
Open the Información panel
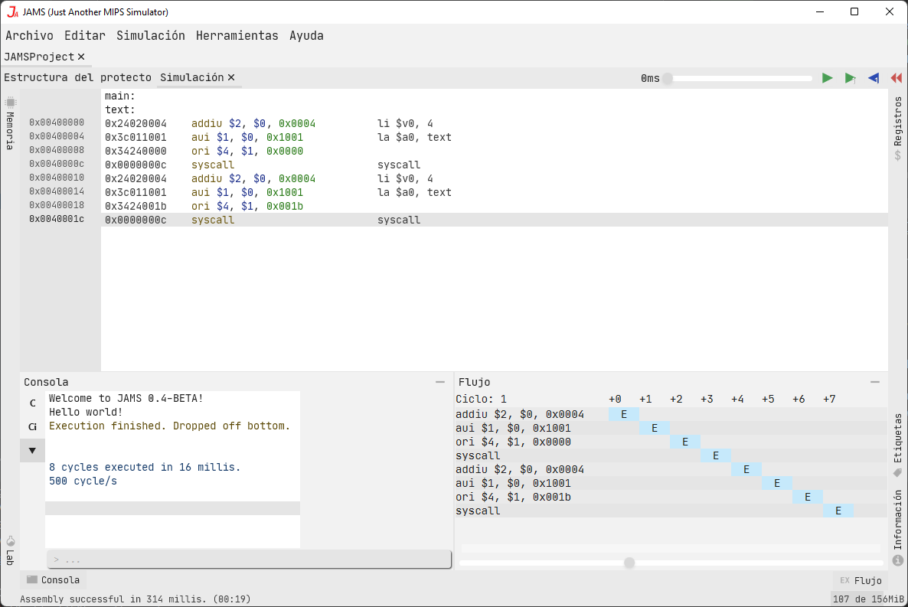[x=897, y=528]
